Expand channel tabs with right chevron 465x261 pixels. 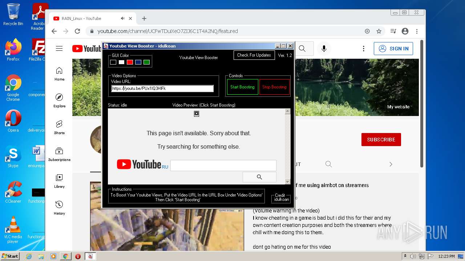click(391, 164)
